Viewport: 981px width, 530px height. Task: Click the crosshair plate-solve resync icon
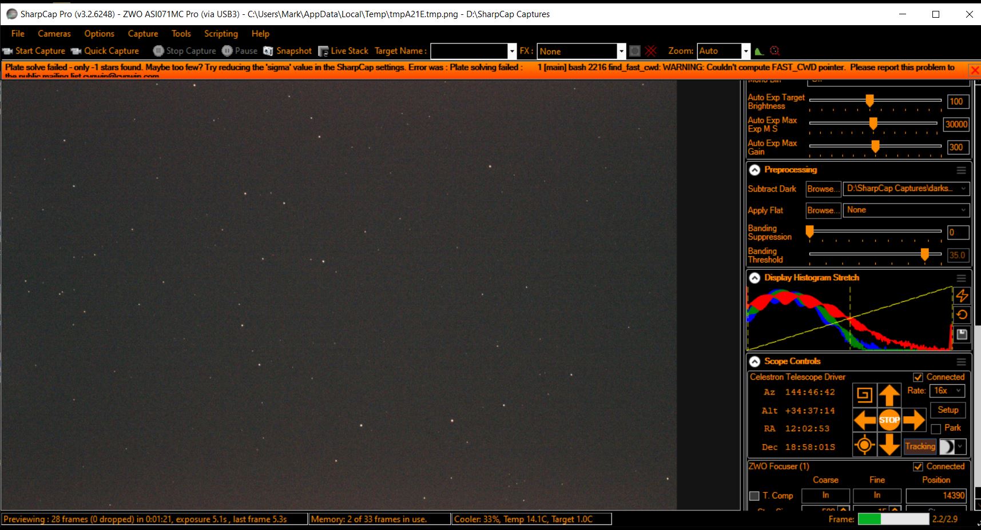(864, 445)
